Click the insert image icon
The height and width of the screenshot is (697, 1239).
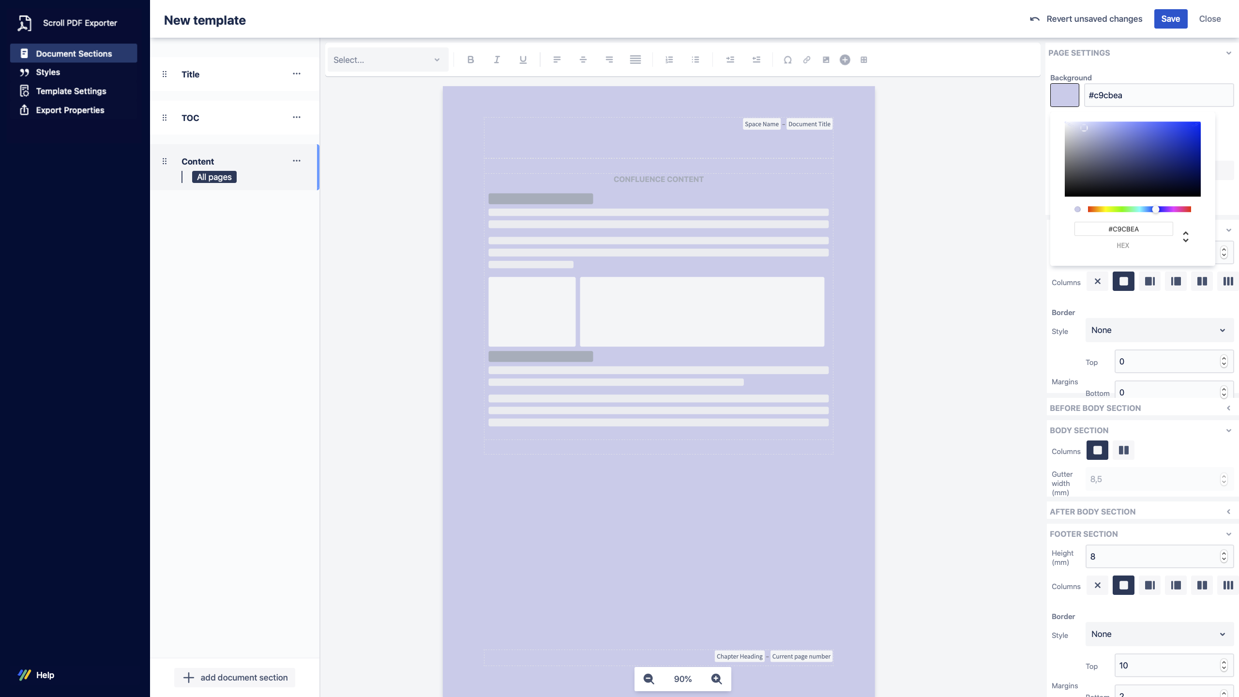pos(826,60)
